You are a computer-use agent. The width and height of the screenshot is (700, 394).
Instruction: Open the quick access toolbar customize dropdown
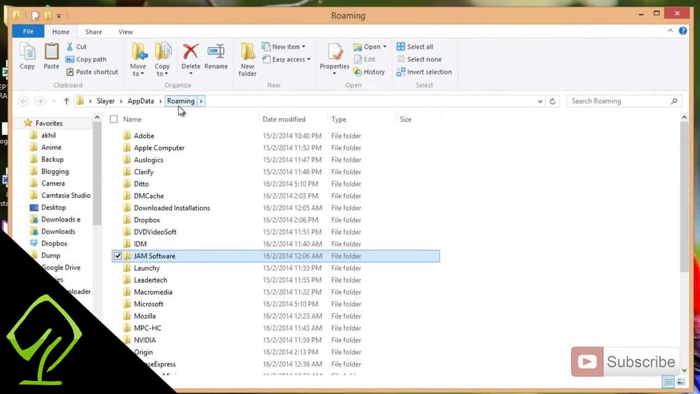click(59, 16)
